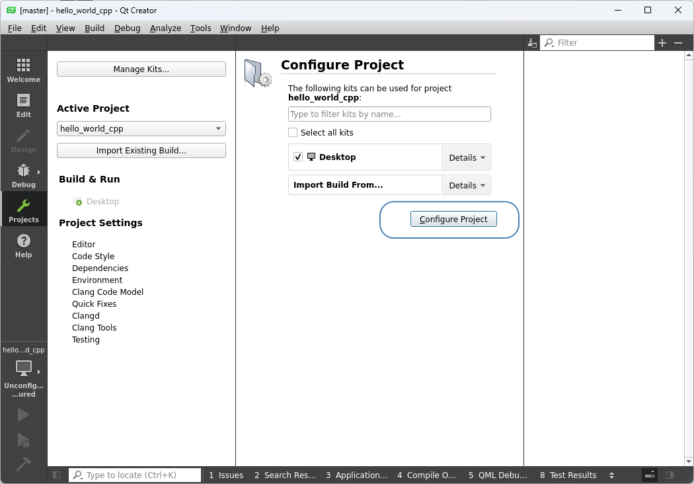Open Code Style settings
This screenshot has height=484, width=694.
(93, 257)
